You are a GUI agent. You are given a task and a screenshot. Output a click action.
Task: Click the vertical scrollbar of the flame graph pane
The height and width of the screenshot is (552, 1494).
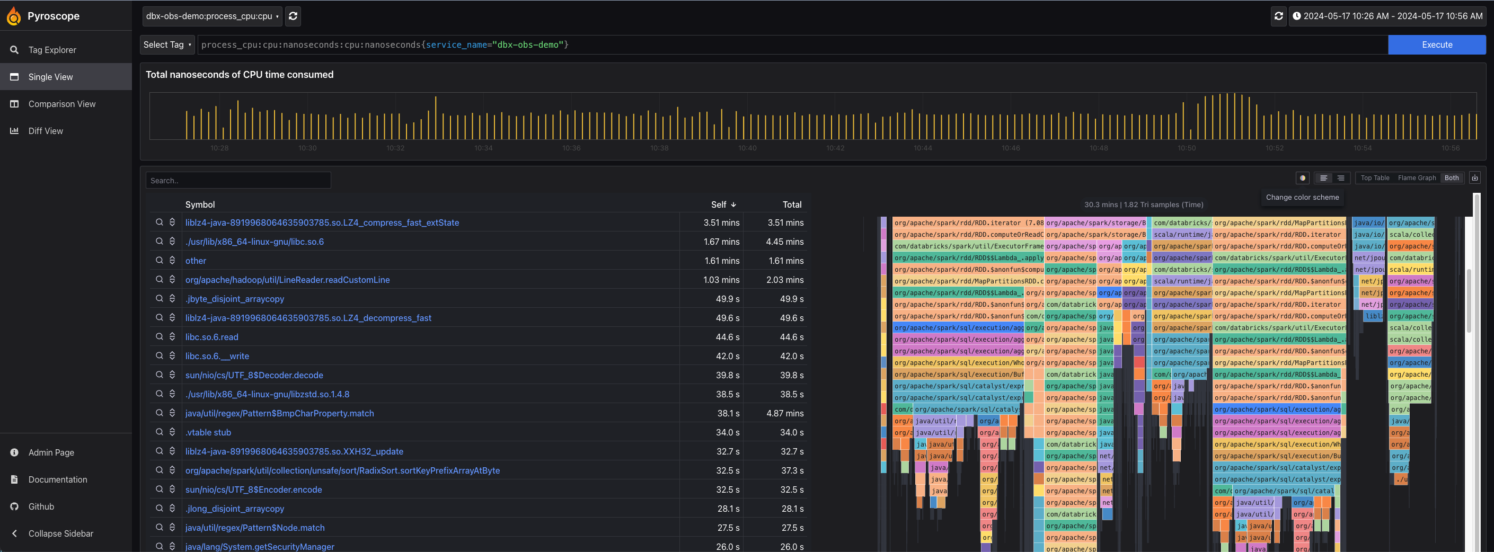click(x=1469, y=300)
